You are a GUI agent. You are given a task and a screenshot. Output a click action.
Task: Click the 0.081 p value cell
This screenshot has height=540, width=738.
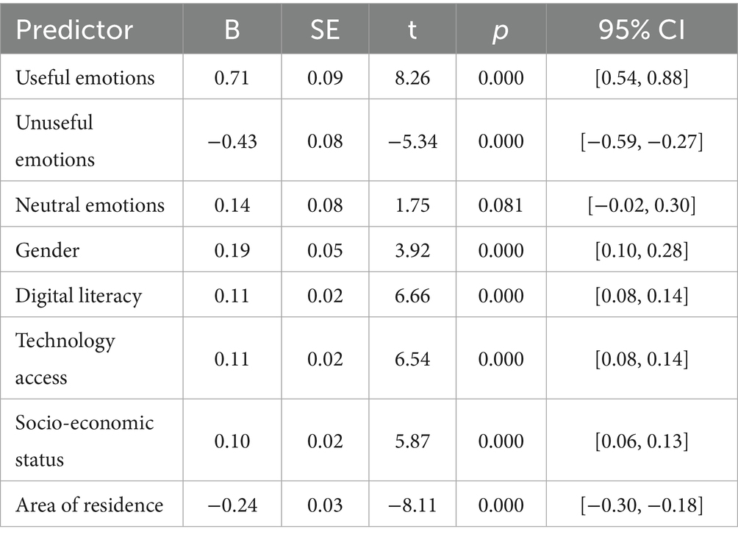(x=501, y=204)
